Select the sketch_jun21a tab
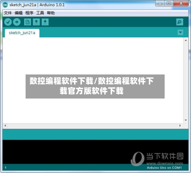Screen dimensions: 191x173 point(22,33)
